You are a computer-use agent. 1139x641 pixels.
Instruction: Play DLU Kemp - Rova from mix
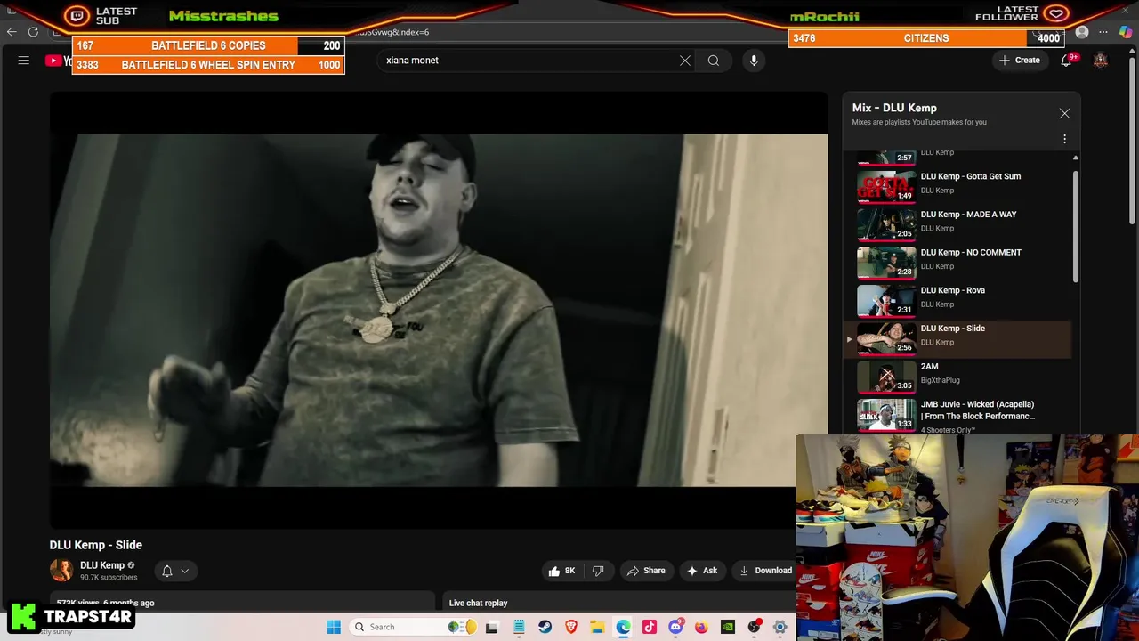[x=953, y=290]
